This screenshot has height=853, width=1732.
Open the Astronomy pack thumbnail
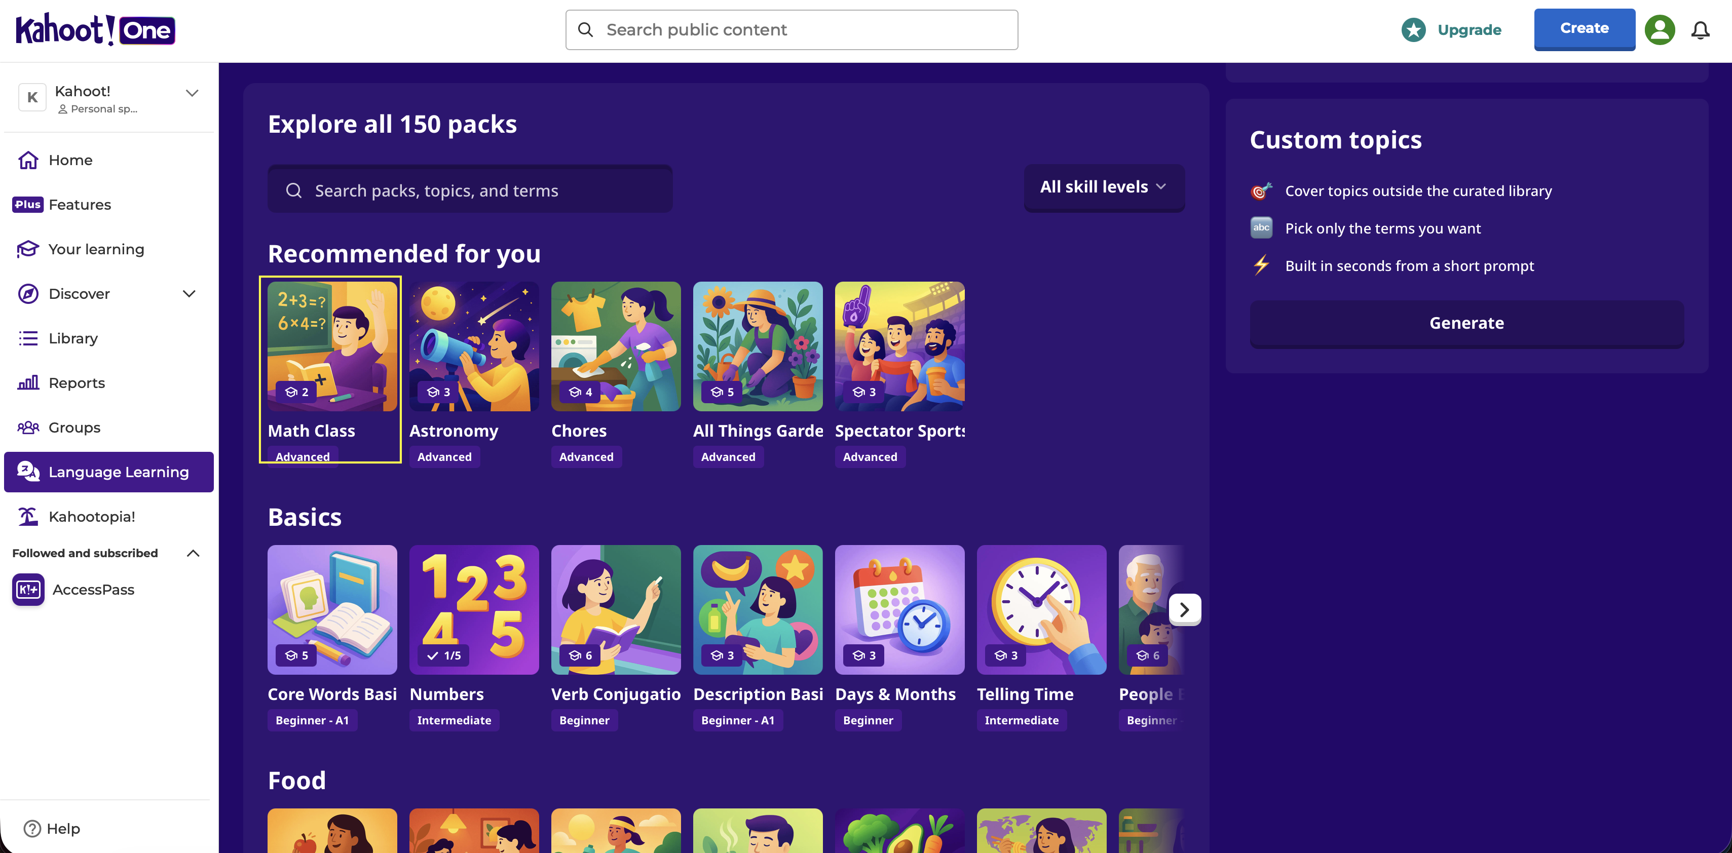[474, 346]
